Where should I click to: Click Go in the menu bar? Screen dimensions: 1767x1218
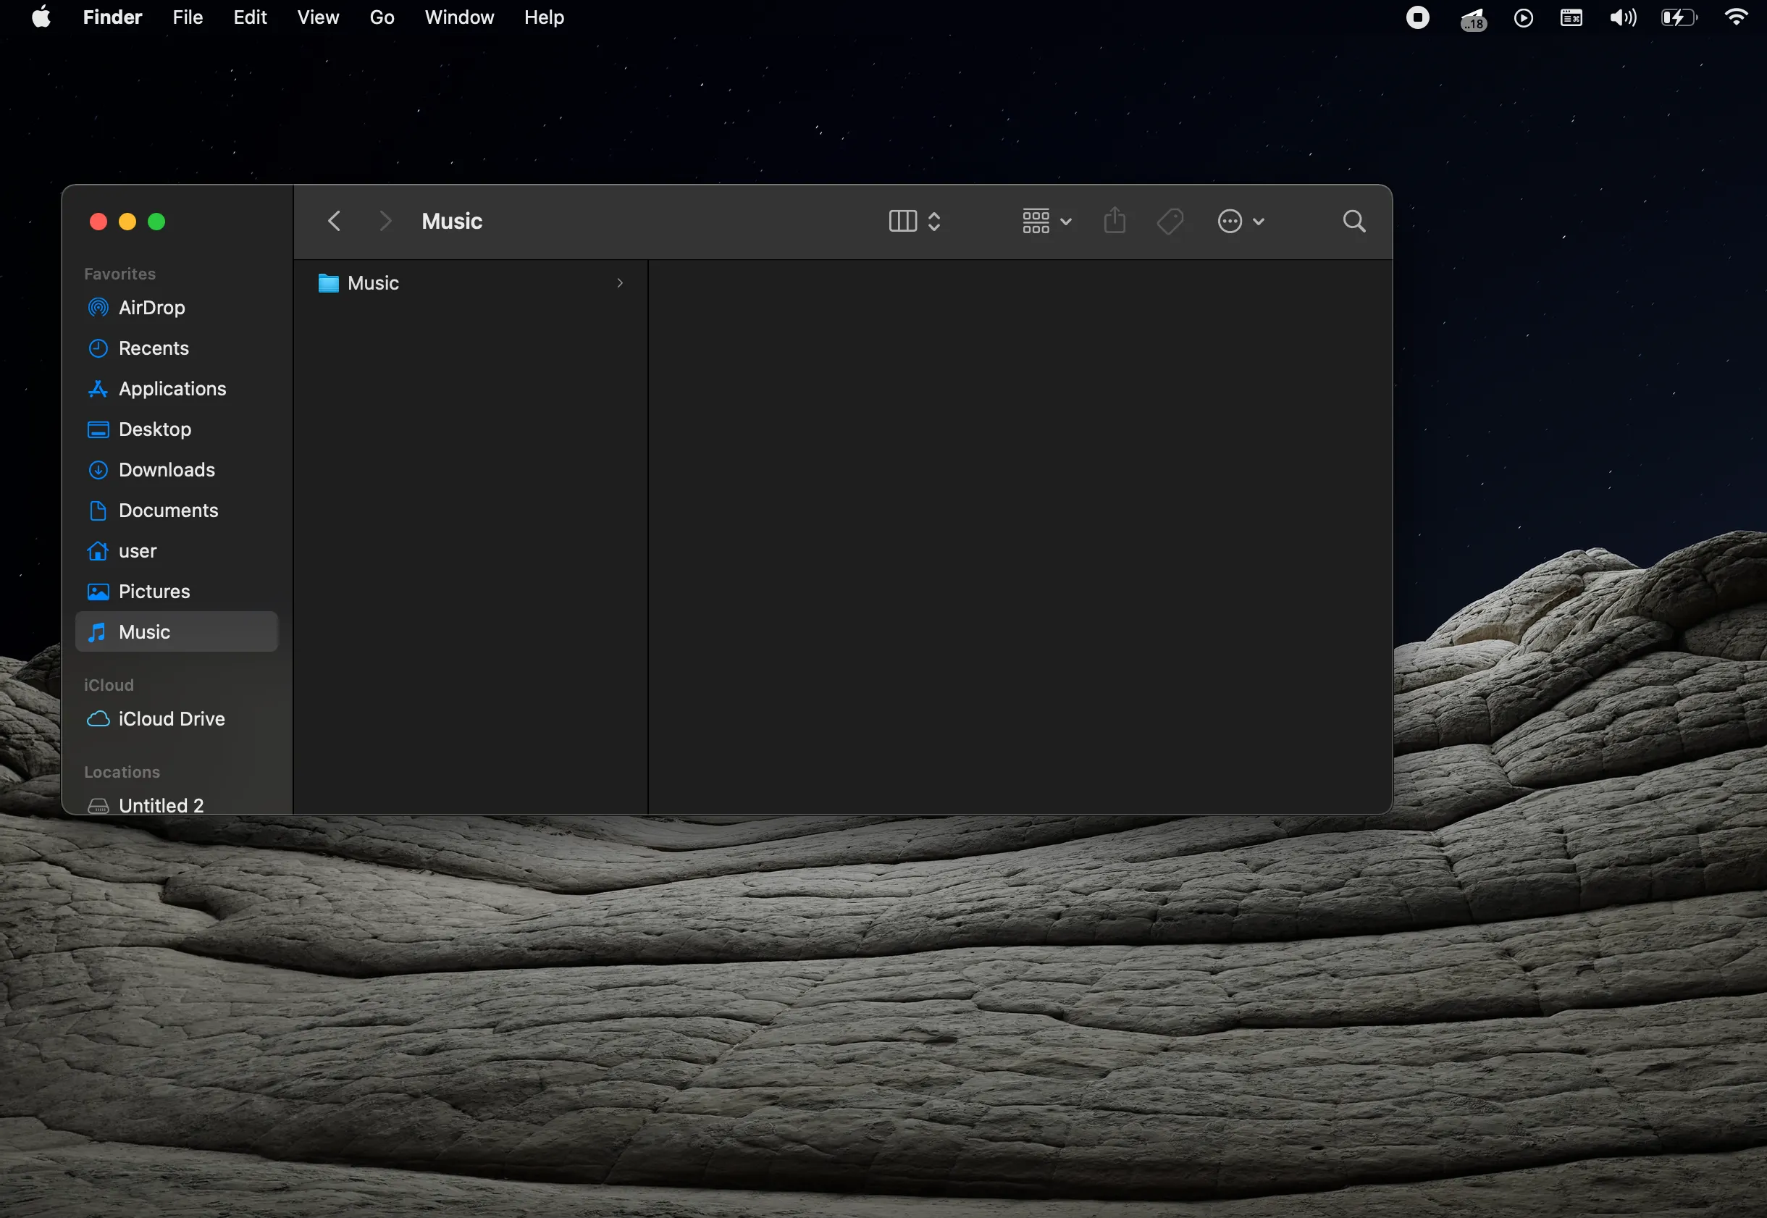pos(382,17)
